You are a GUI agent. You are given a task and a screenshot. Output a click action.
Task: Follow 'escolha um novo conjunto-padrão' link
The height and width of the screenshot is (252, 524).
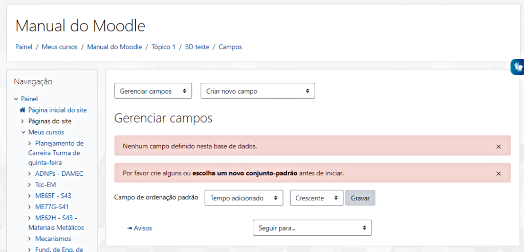tap(245, 174)
